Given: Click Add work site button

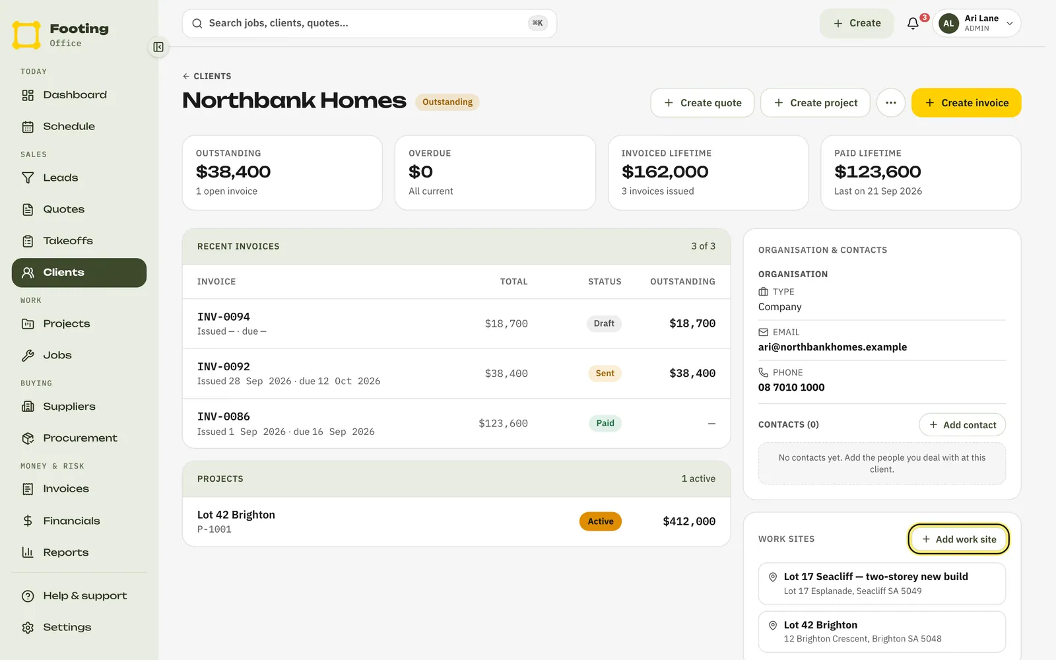Looking at the screenshot, I should (x=958, y=539).
